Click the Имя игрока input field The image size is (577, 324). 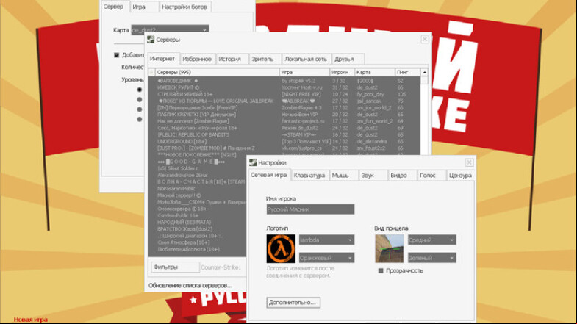click(x=310, y=209)
